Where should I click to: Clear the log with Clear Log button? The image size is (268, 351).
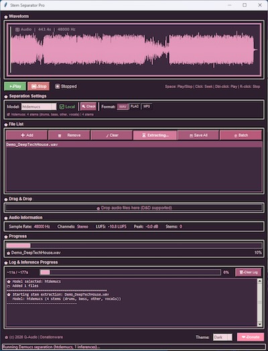pos(249,272)
